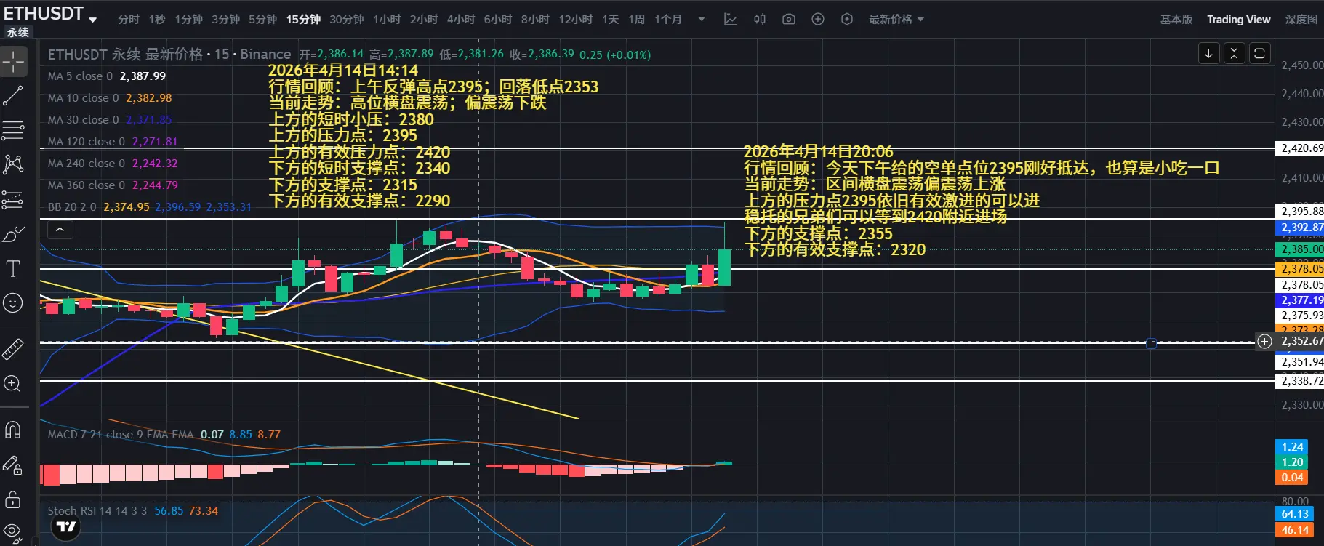Click the ETHUSDT symbol name

pos(44,13)
